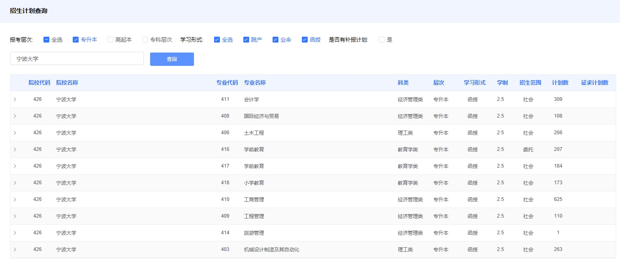Click 理工类 in the 土木工程 row
Screen dimensions: 620x261
coord(406,133)
